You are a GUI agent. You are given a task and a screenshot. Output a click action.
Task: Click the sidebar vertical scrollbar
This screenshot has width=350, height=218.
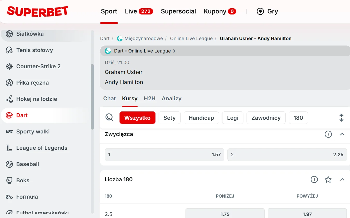(x=92, y=97)
